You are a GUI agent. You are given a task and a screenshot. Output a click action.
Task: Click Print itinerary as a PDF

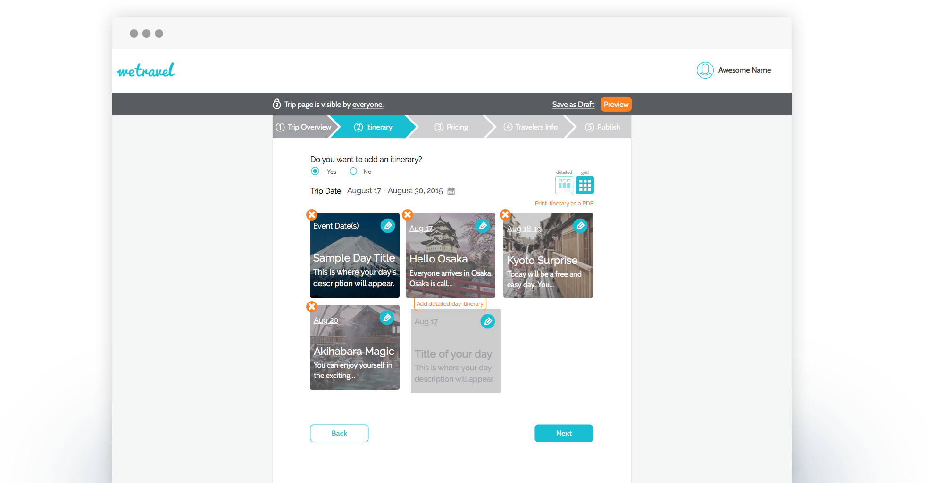[563, 204]
